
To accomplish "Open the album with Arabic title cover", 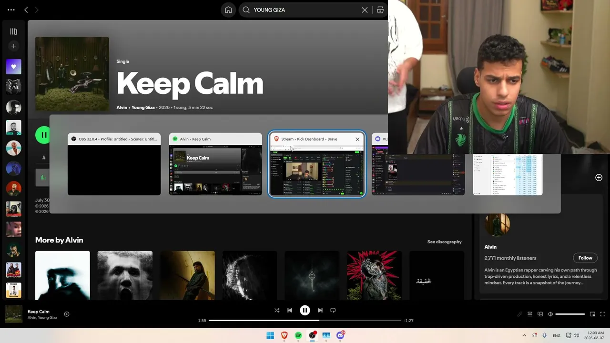I will pyautogui.click(x=437, y=275).
